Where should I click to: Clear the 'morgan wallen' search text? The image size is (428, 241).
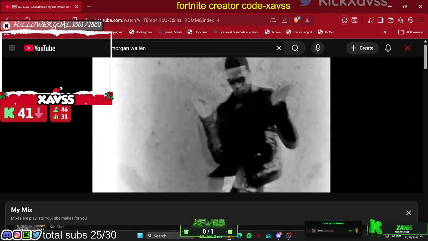click(279, 48)
